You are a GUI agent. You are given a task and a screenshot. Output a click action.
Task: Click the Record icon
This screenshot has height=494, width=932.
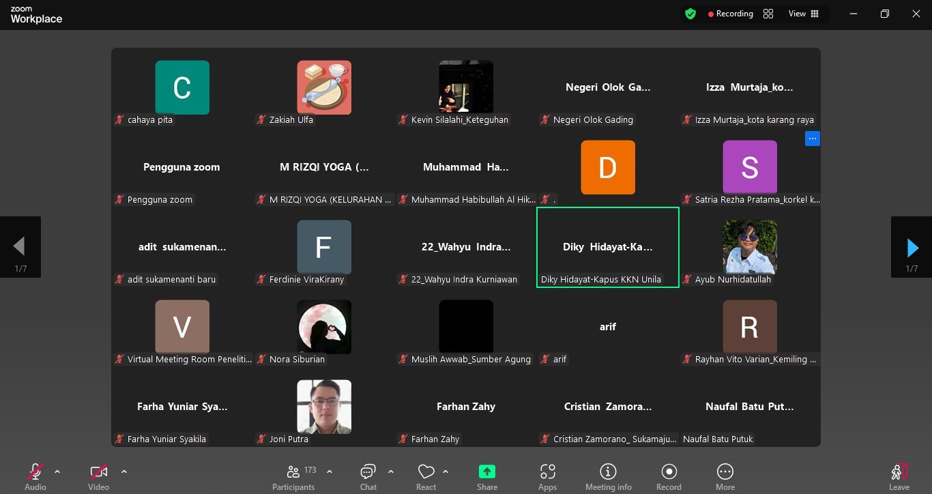[669, 476]
